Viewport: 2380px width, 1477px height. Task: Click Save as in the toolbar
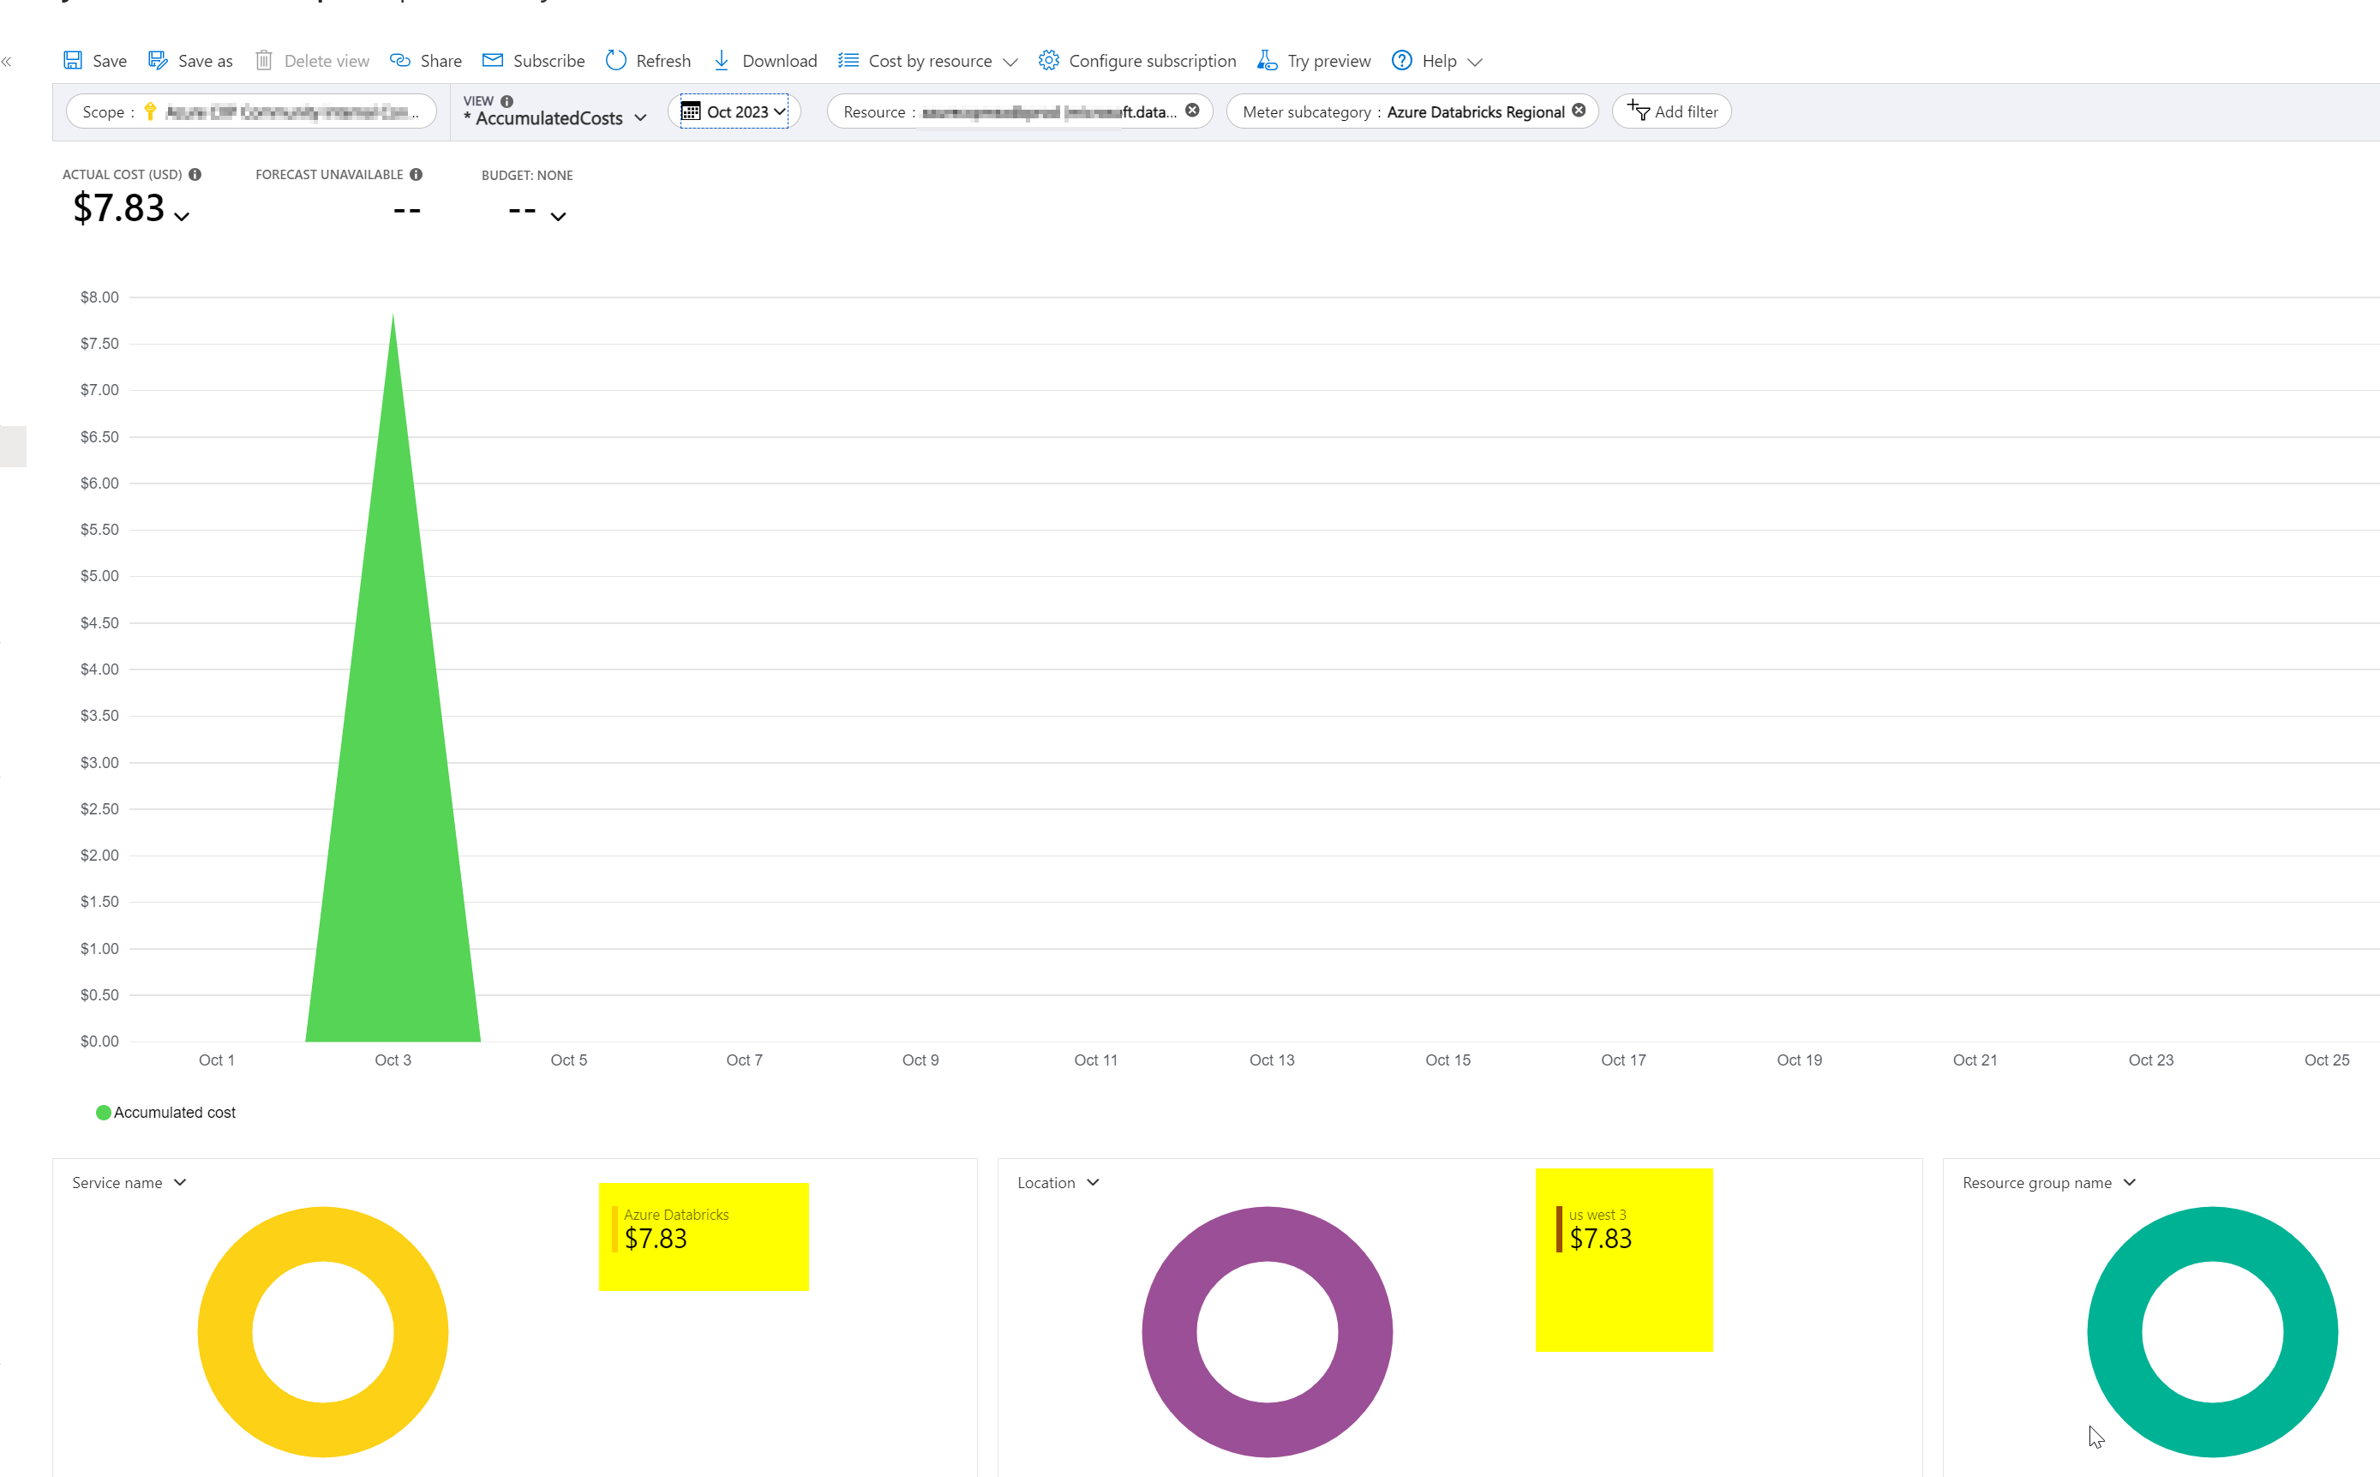tap(205, 61)
